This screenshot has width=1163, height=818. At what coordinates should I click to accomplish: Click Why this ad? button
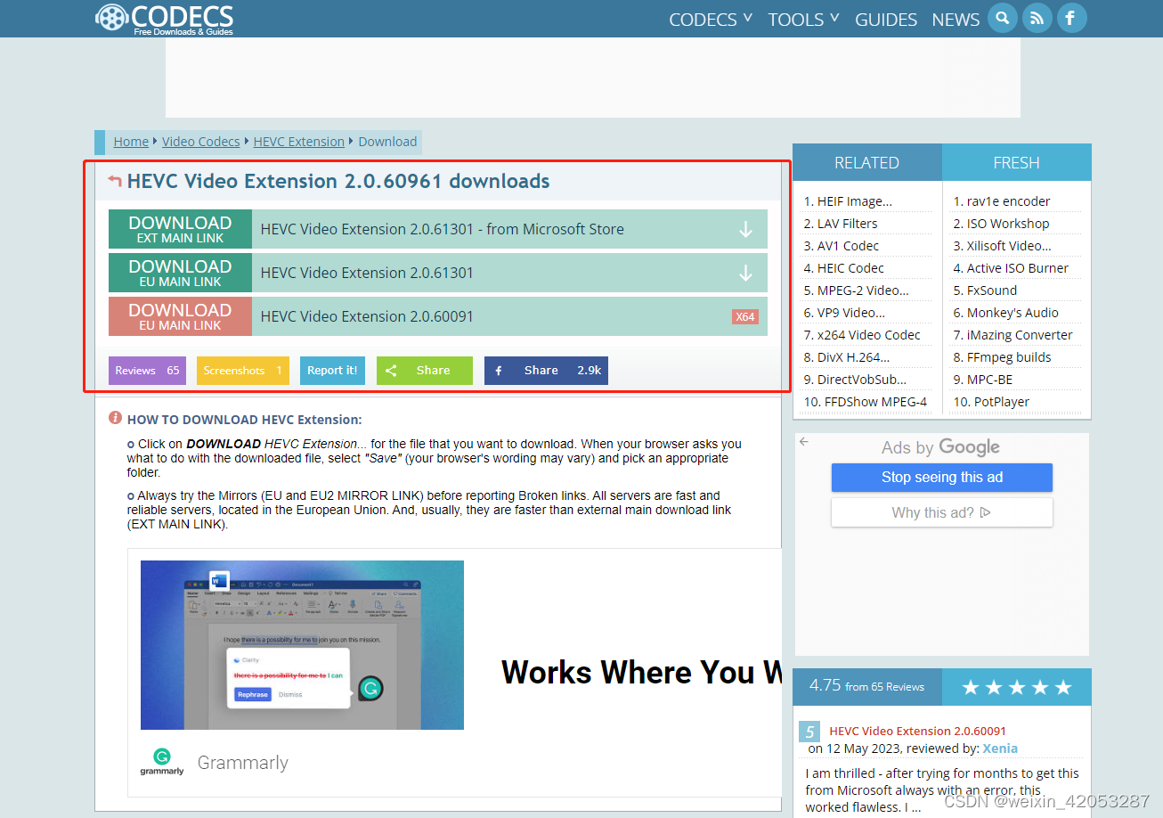coord(942,512)
